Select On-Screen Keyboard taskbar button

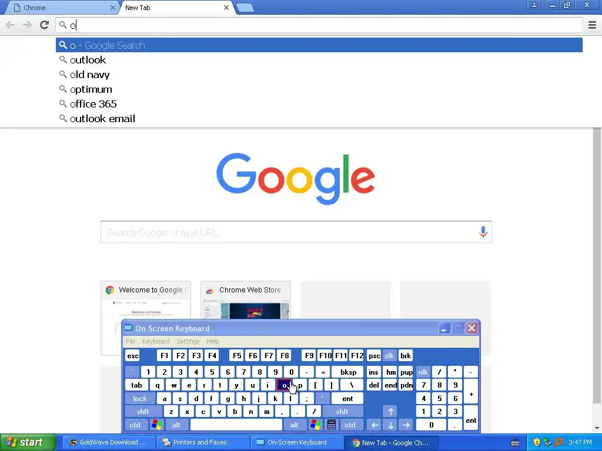(297, 442)
